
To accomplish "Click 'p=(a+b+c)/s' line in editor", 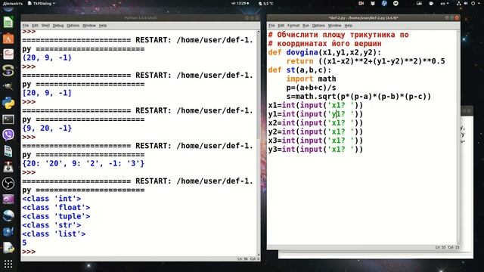I will point(311,88).
